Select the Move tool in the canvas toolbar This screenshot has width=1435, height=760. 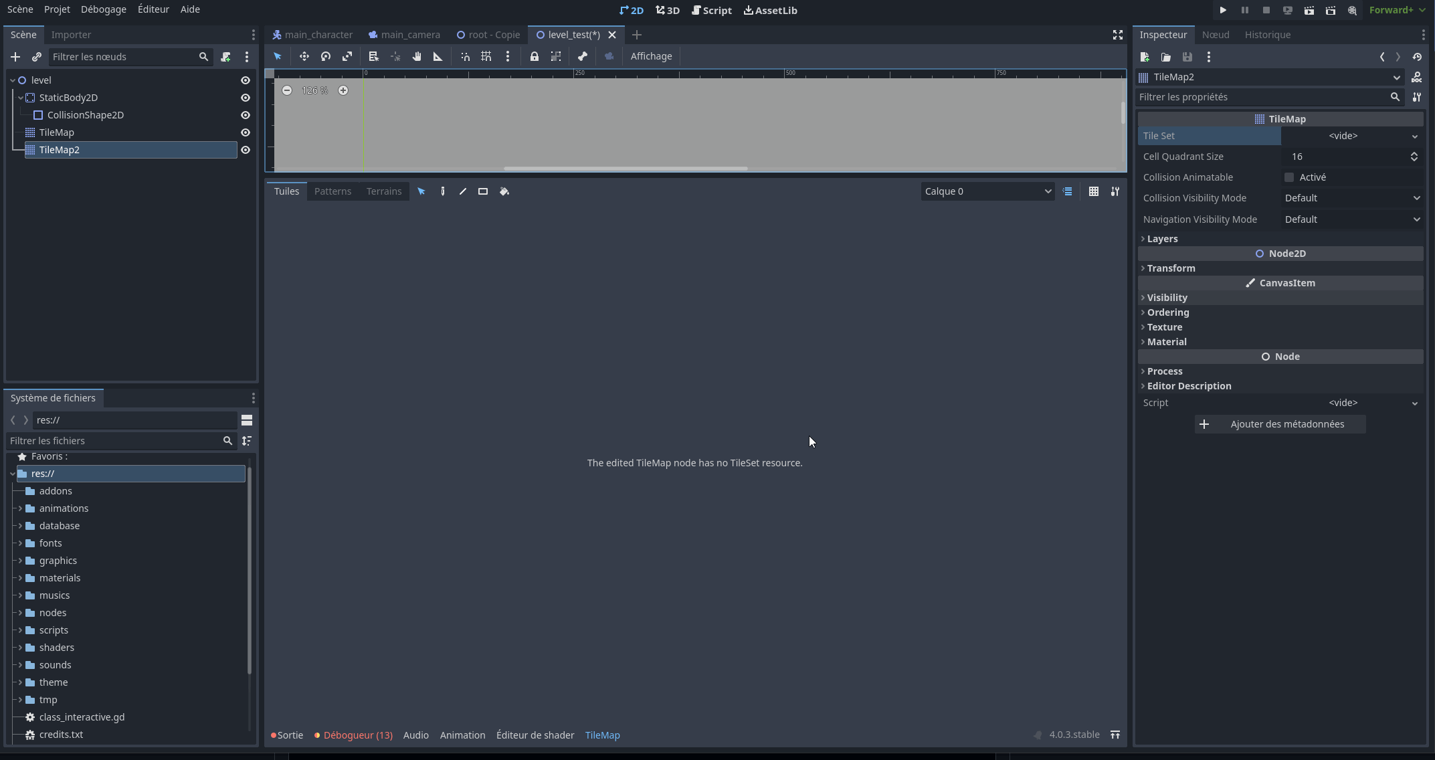pos(304,56)
